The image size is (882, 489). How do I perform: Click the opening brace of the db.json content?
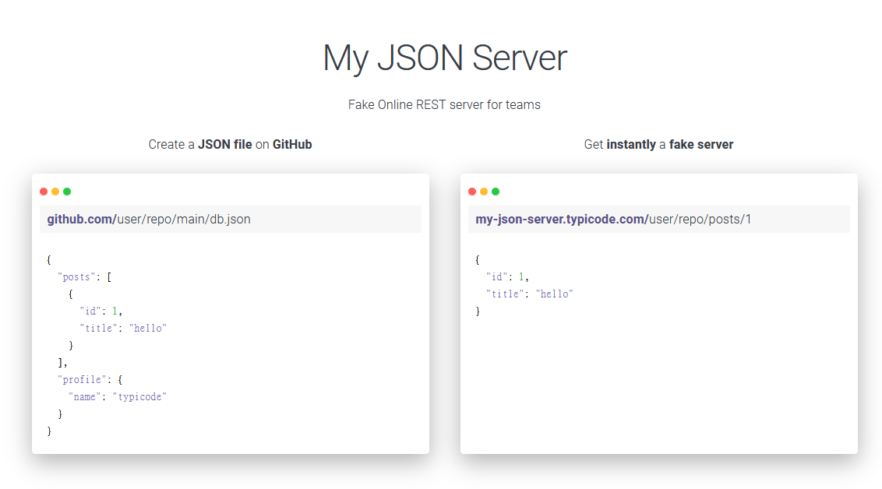coord(49,259)
